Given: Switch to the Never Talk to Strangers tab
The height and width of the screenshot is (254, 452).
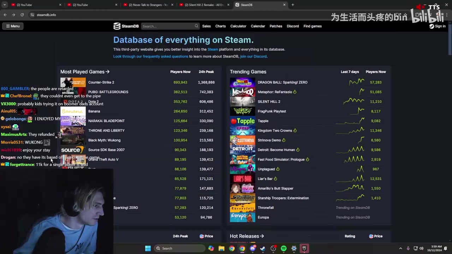Looking at the screenshot, I should (x=148, y=5).
